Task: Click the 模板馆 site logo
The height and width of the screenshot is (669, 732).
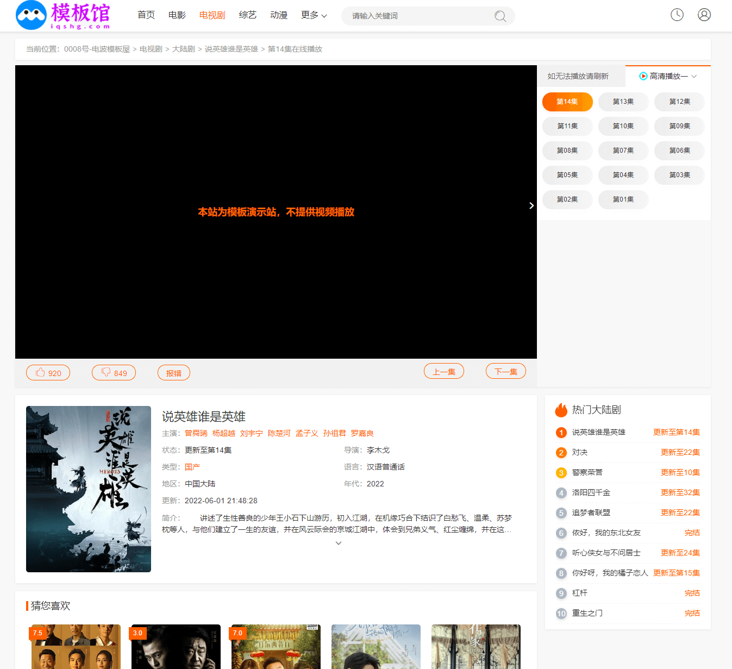Action: (63, 15)
